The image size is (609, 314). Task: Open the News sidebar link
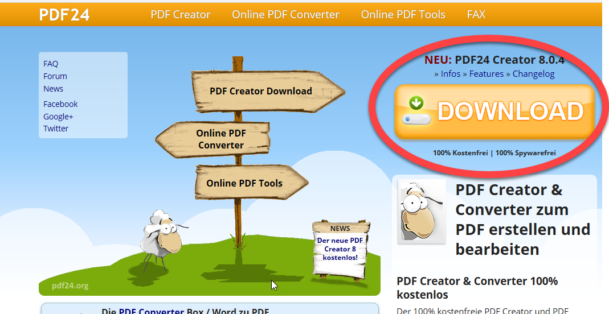click(53, 89)
